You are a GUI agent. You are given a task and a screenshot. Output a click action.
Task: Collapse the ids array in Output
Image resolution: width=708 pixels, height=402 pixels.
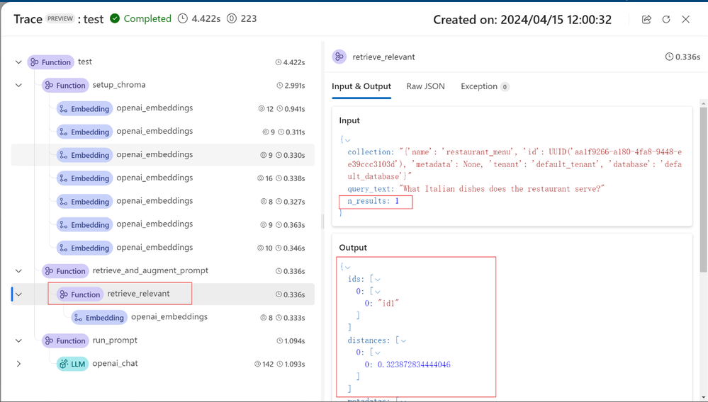click(378, 280)
